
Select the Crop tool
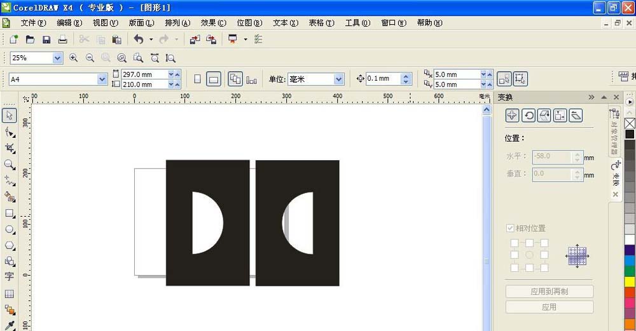click(x=10, y=148)
